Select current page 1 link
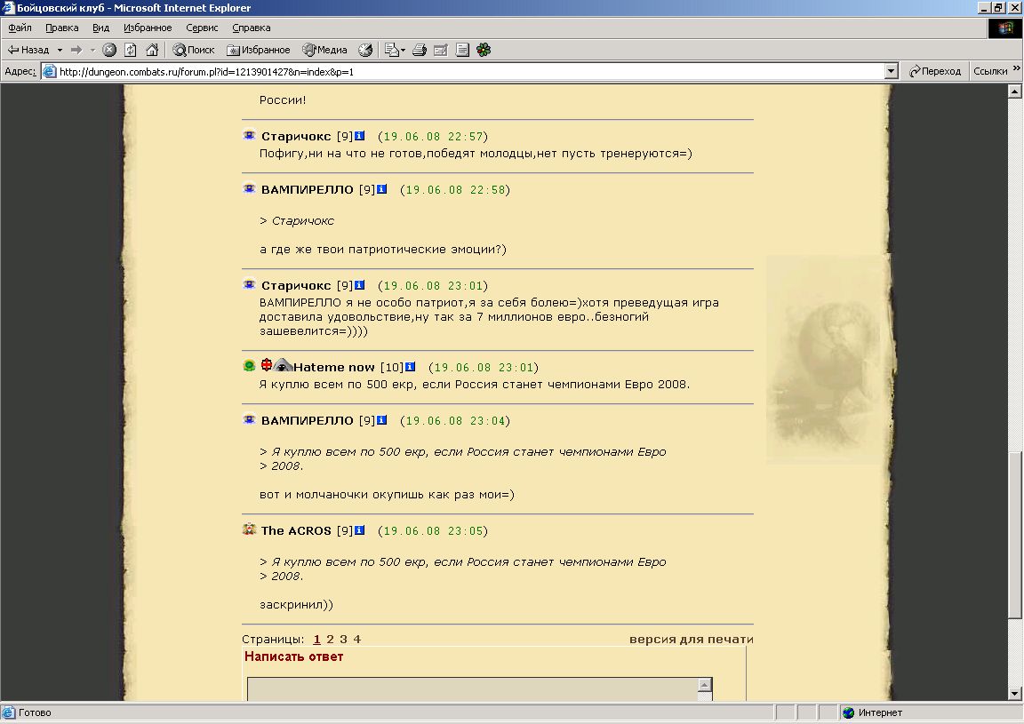The image size is (1024, 724). (316, 639)
